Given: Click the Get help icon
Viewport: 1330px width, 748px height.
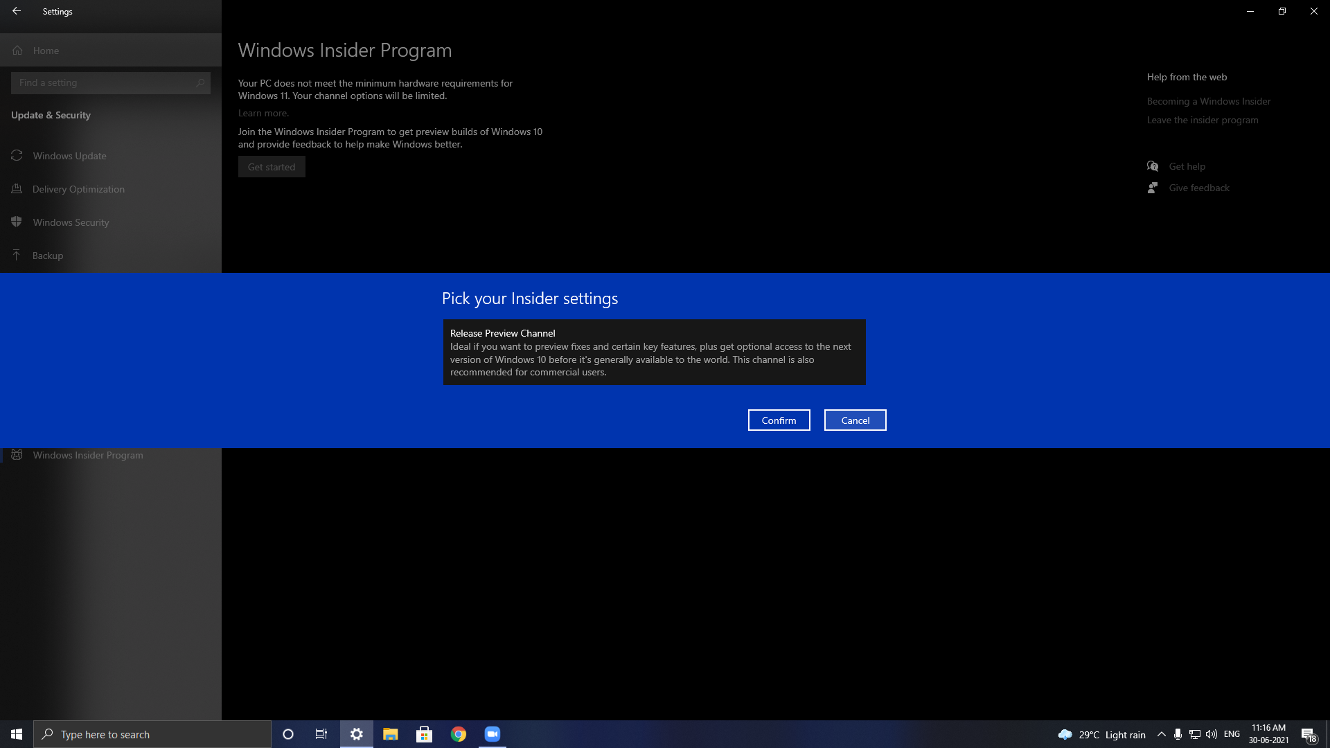Looking at the screenshot, I should tap(1152, 166).
